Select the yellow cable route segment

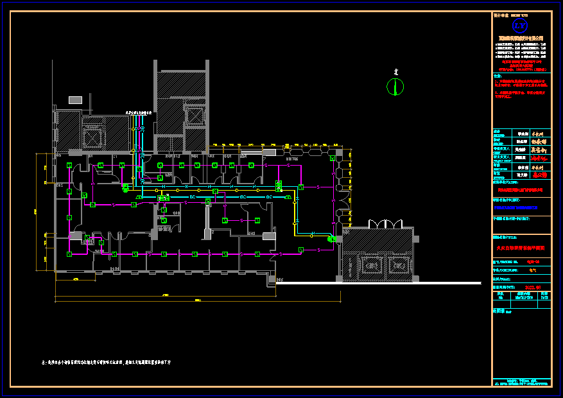tap(296, 218)
